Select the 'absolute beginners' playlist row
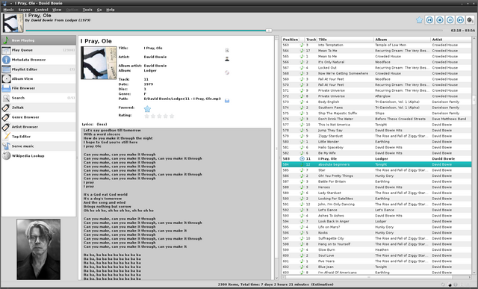 click(x=376, y=164)
